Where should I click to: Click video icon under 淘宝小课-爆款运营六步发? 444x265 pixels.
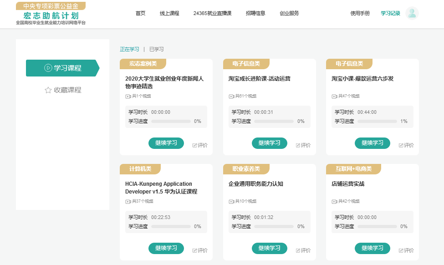pos(334,96)
